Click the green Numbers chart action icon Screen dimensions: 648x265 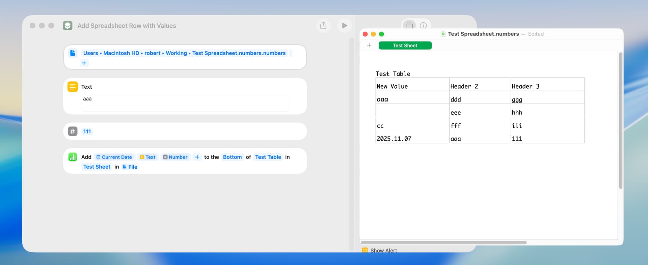click(x=73, y=157)
